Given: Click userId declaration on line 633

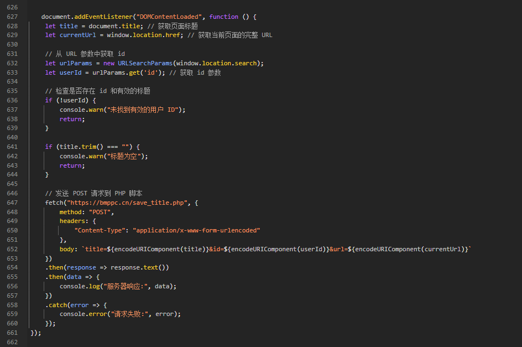Looking at the screenshot, I should pyautogui.click(x=71, y=72).
